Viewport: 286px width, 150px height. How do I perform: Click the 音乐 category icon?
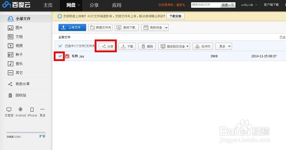click(10, 64)
